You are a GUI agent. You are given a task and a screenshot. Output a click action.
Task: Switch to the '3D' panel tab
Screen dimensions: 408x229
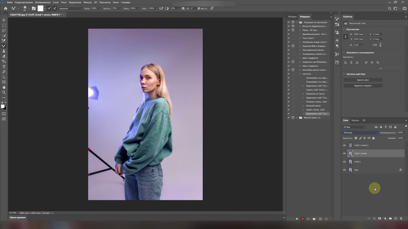pos(364,120)
